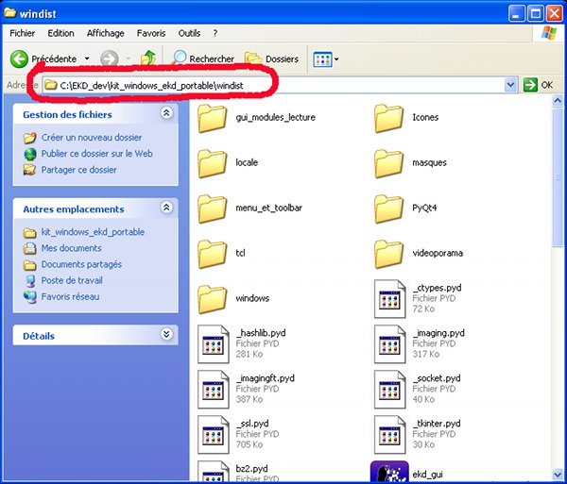
Task: Open Documents partagés link
Action: point(81,264)
